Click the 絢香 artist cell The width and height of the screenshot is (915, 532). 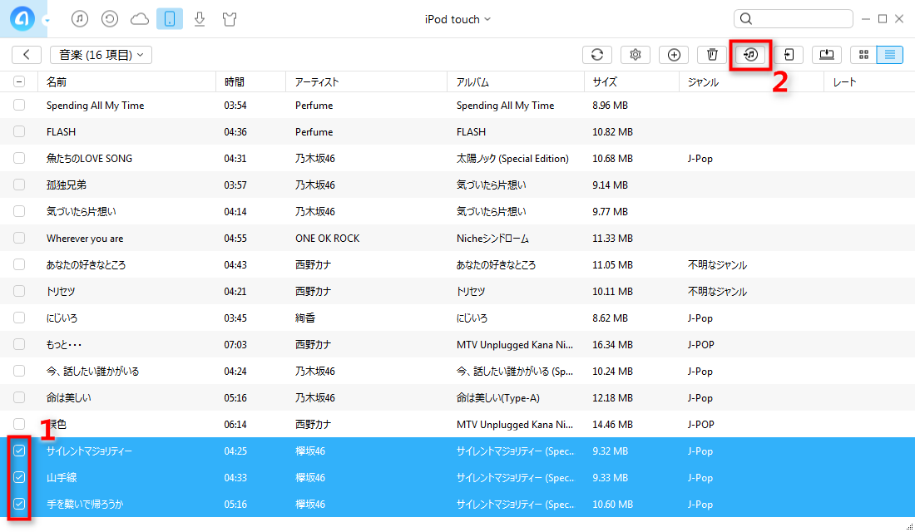(305, 318)
